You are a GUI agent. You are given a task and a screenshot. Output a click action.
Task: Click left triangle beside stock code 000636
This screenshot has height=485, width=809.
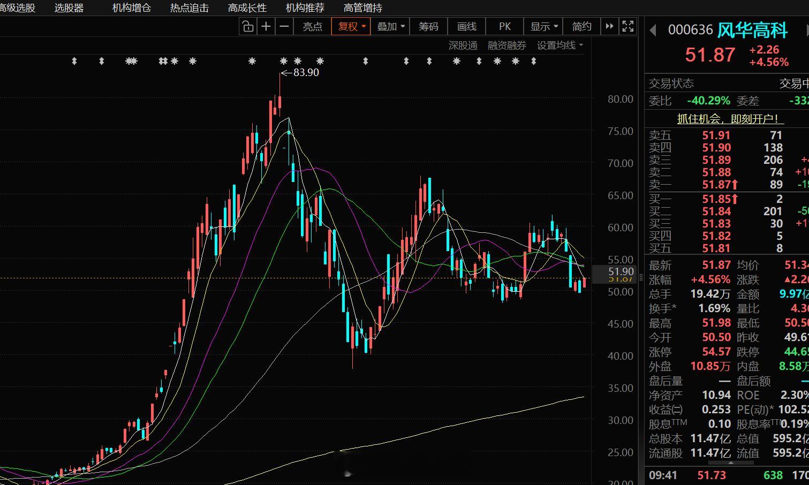[653, 30]
